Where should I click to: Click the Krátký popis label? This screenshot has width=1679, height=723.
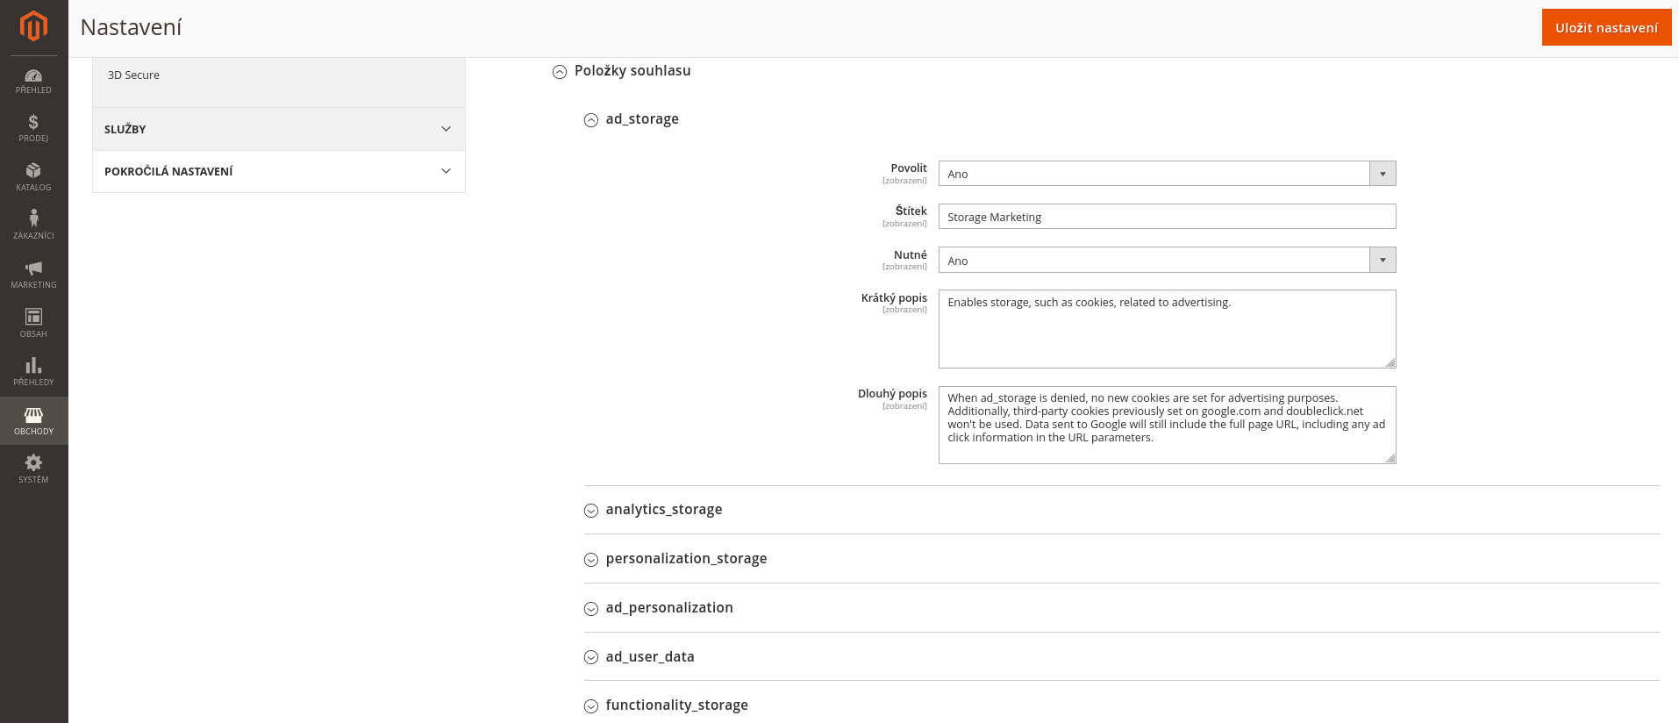pos(894,297)
